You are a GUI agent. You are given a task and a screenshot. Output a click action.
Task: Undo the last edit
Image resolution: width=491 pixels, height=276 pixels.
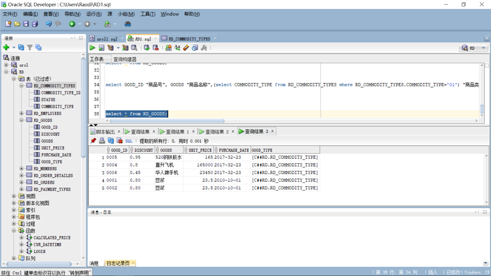coord(49,24)
